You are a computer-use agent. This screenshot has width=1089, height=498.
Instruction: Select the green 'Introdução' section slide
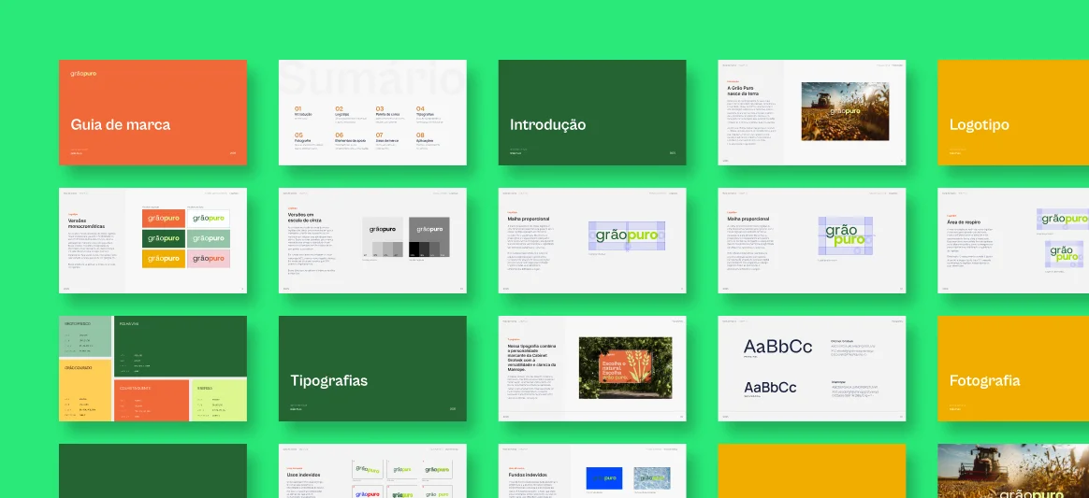[591, 112]
